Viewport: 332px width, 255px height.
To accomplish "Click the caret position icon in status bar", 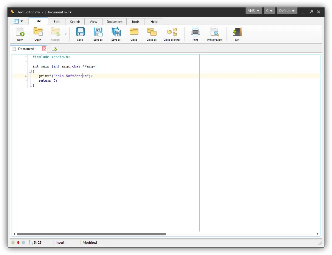I will point(31,243).
